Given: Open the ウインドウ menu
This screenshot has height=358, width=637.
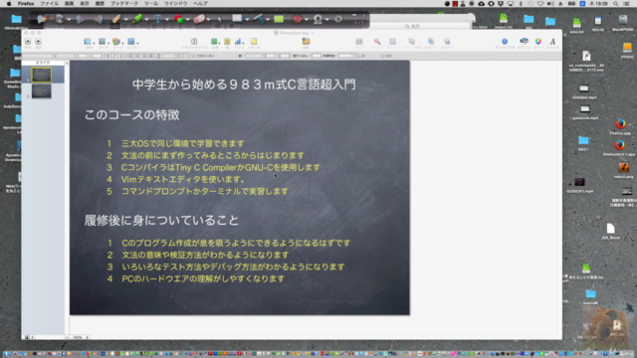Looking at the screenshot, I should pos(175,3).
